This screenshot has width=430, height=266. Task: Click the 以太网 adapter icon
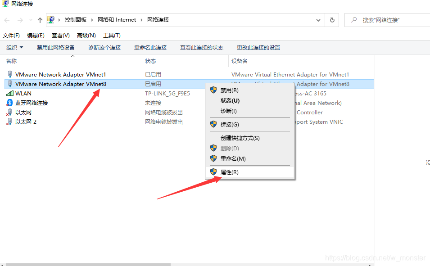9,112
